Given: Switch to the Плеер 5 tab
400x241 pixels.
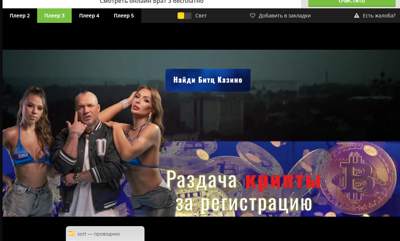Looking at the screenshot, I should point(124,16).
